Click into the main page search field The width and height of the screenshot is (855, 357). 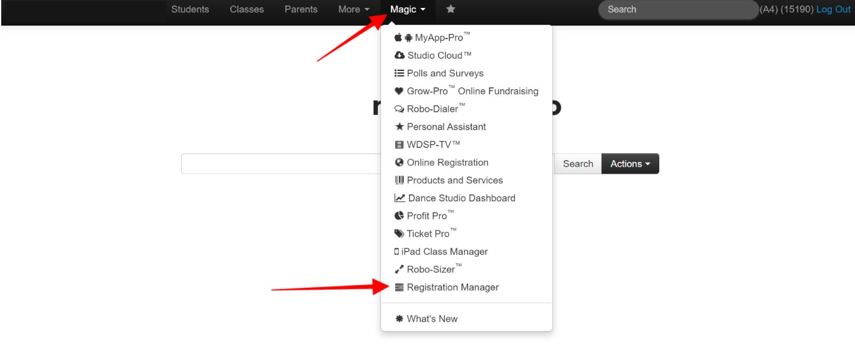tap(281, 164)
